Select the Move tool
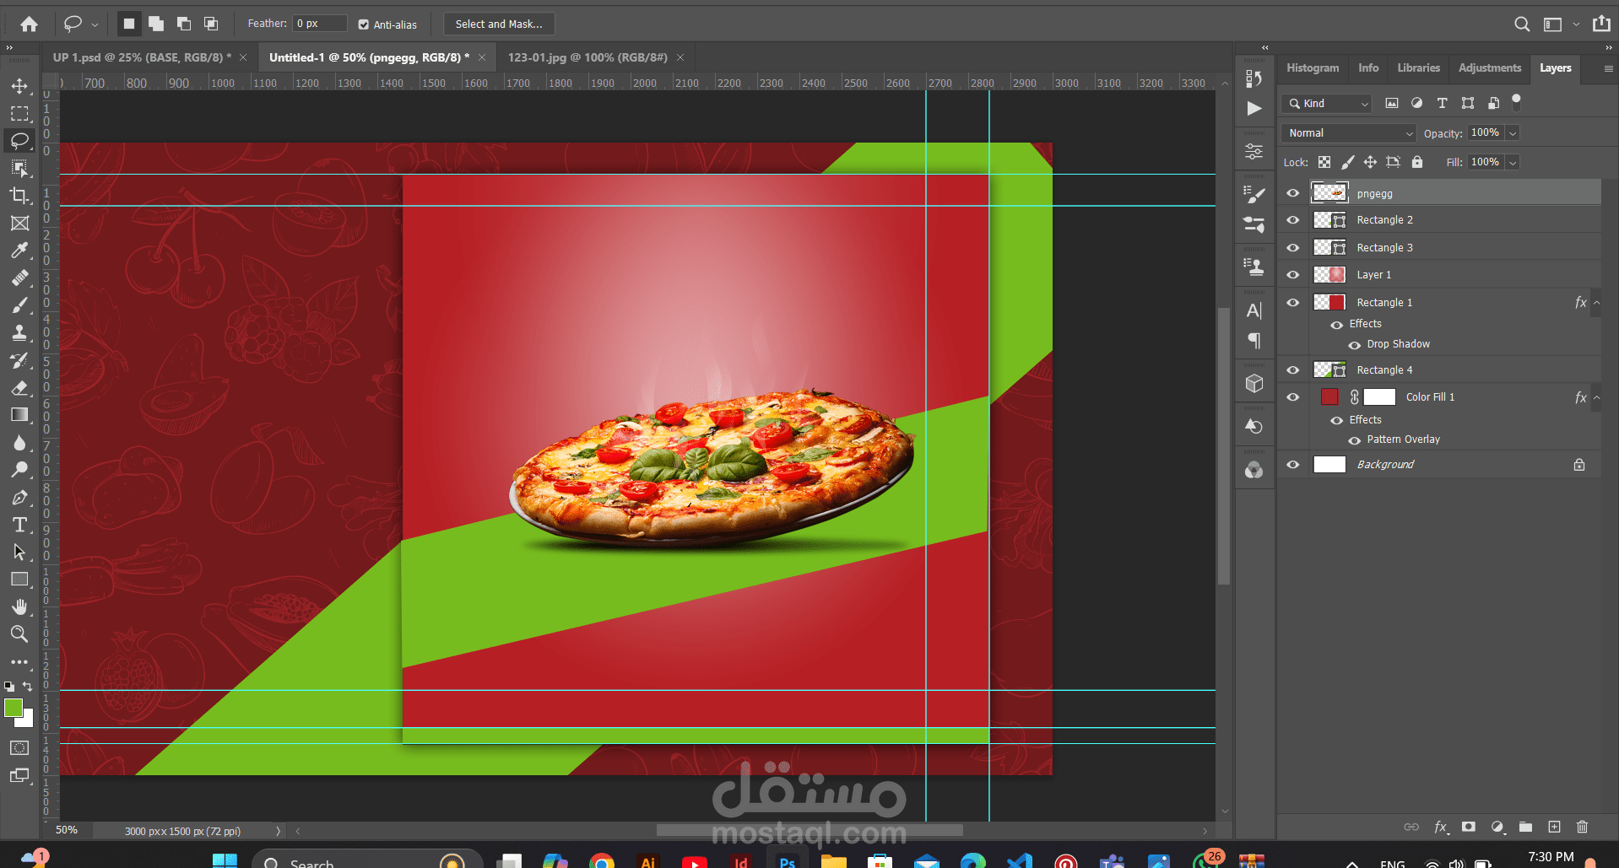This screenshot has height=868, width=1619. [x=19, y=86]
